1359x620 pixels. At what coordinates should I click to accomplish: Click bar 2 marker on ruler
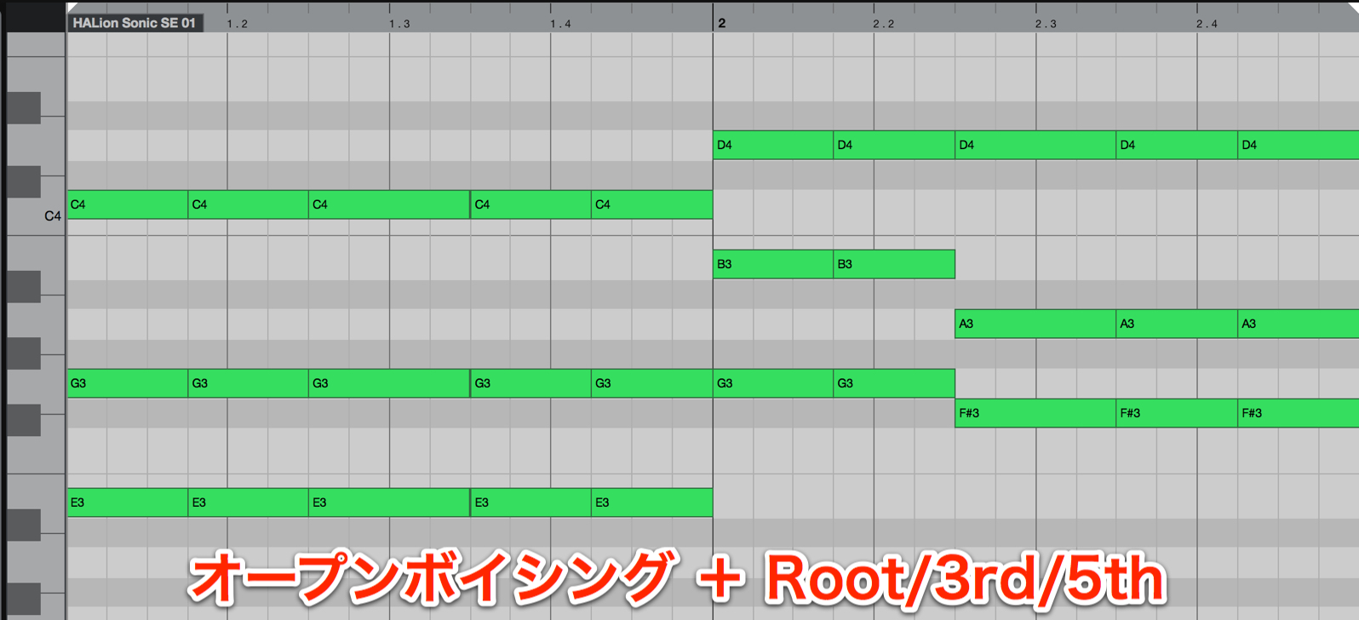pos(721,23)
